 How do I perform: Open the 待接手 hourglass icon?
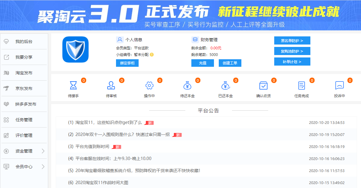(73, 85)
